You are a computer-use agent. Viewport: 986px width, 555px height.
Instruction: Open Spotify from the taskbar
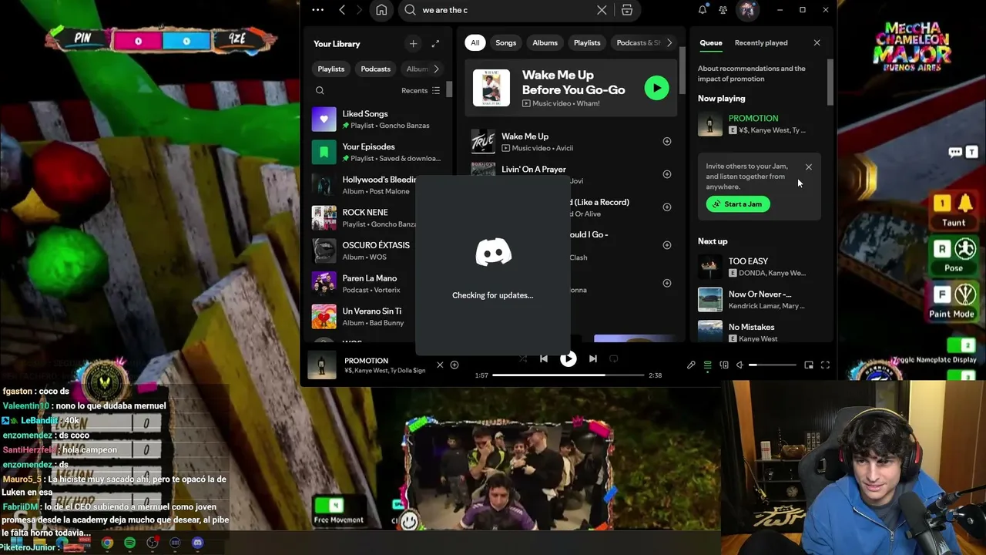coord(129,543)
